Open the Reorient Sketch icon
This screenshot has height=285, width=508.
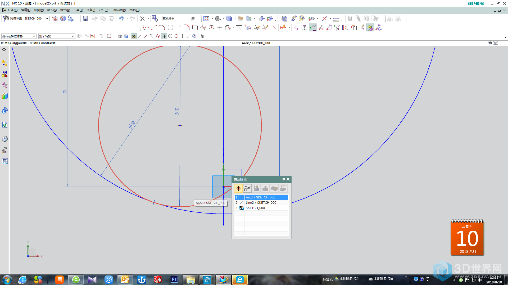coord(55,18)
